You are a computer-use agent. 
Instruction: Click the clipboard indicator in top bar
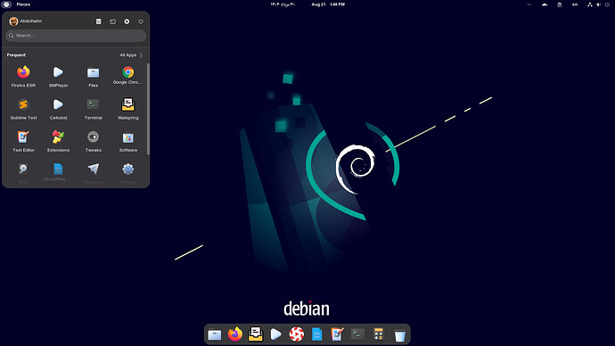(x=560, y=4)
